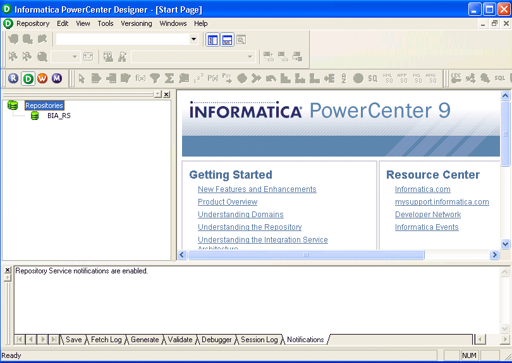512x363 pixels.
Task: Switch to the Fetch Log tab
Action: click(x=106, y=340)
